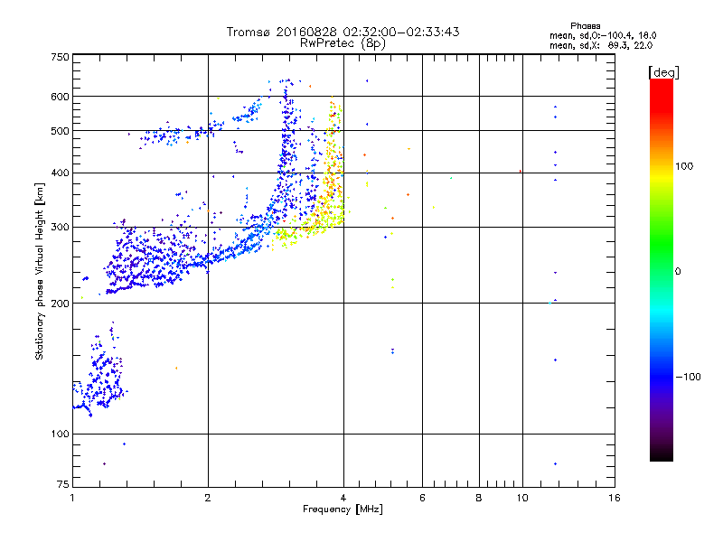723x542 pixels.
Task: Click the 'RwPretec (8p)' subtitle
Action: pyautogui.click(x=343, y=43)
